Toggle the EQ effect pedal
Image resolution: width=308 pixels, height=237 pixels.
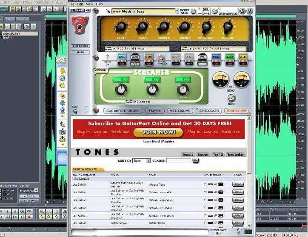(x=189, y=60)
